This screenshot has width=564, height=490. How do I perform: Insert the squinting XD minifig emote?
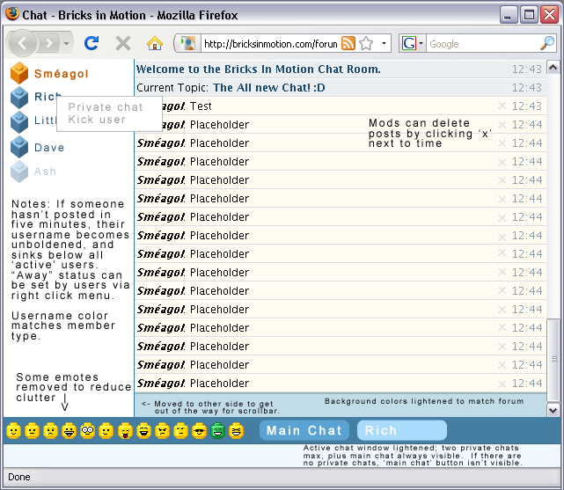pos(236,431)
